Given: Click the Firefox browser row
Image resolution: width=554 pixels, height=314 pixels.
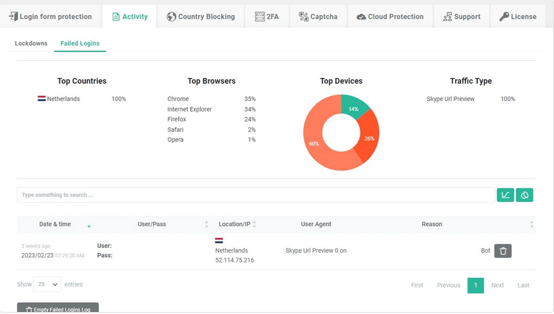Looking at the screenshot, I should (x=211, y=119).
